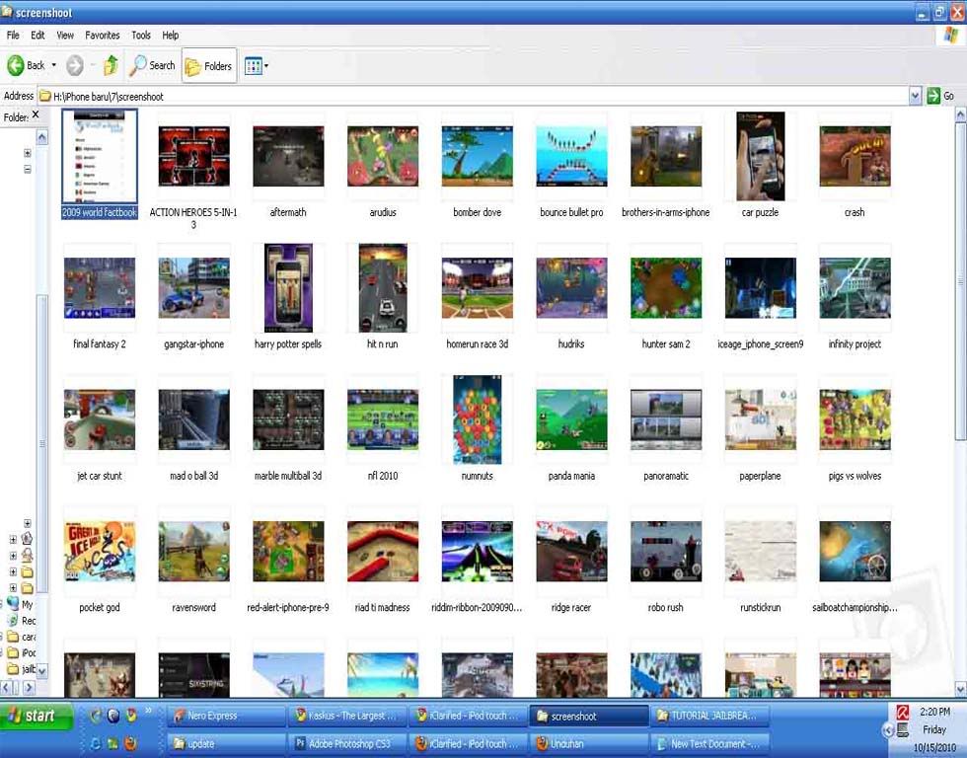Launch Chrome from the Quick Launch bar
The height and width of the screenshot is (758, 967).
click(131, 716)
